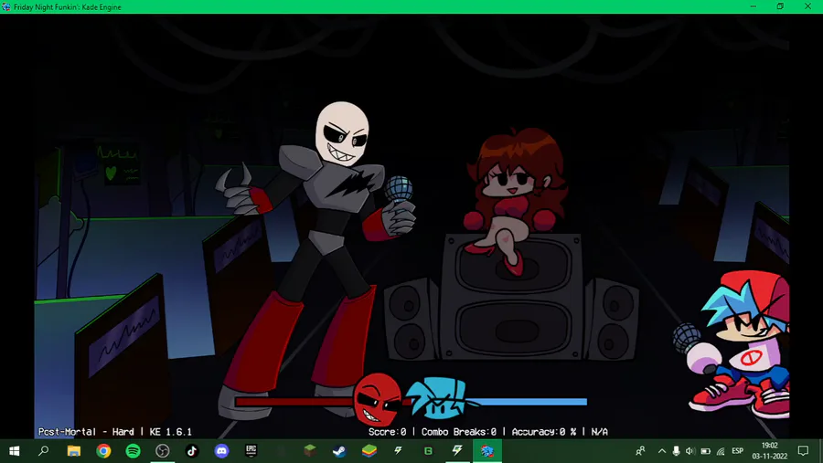The image size is (823, 463).
Task: Click the red opponent health icon
Action: (x=378, y=398)
